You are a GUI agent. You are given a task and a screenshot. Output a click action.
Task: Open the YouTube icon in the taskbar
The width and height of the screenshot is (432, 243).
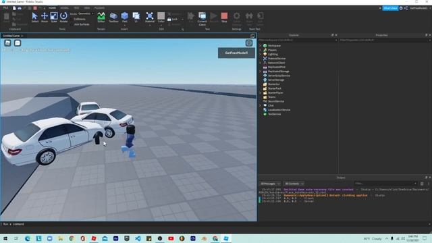pos(171,238)
